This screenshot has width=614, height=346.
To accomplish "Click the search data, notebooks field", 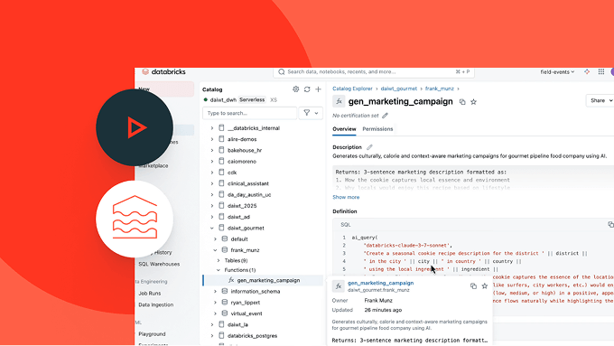I will pos(374,72).
